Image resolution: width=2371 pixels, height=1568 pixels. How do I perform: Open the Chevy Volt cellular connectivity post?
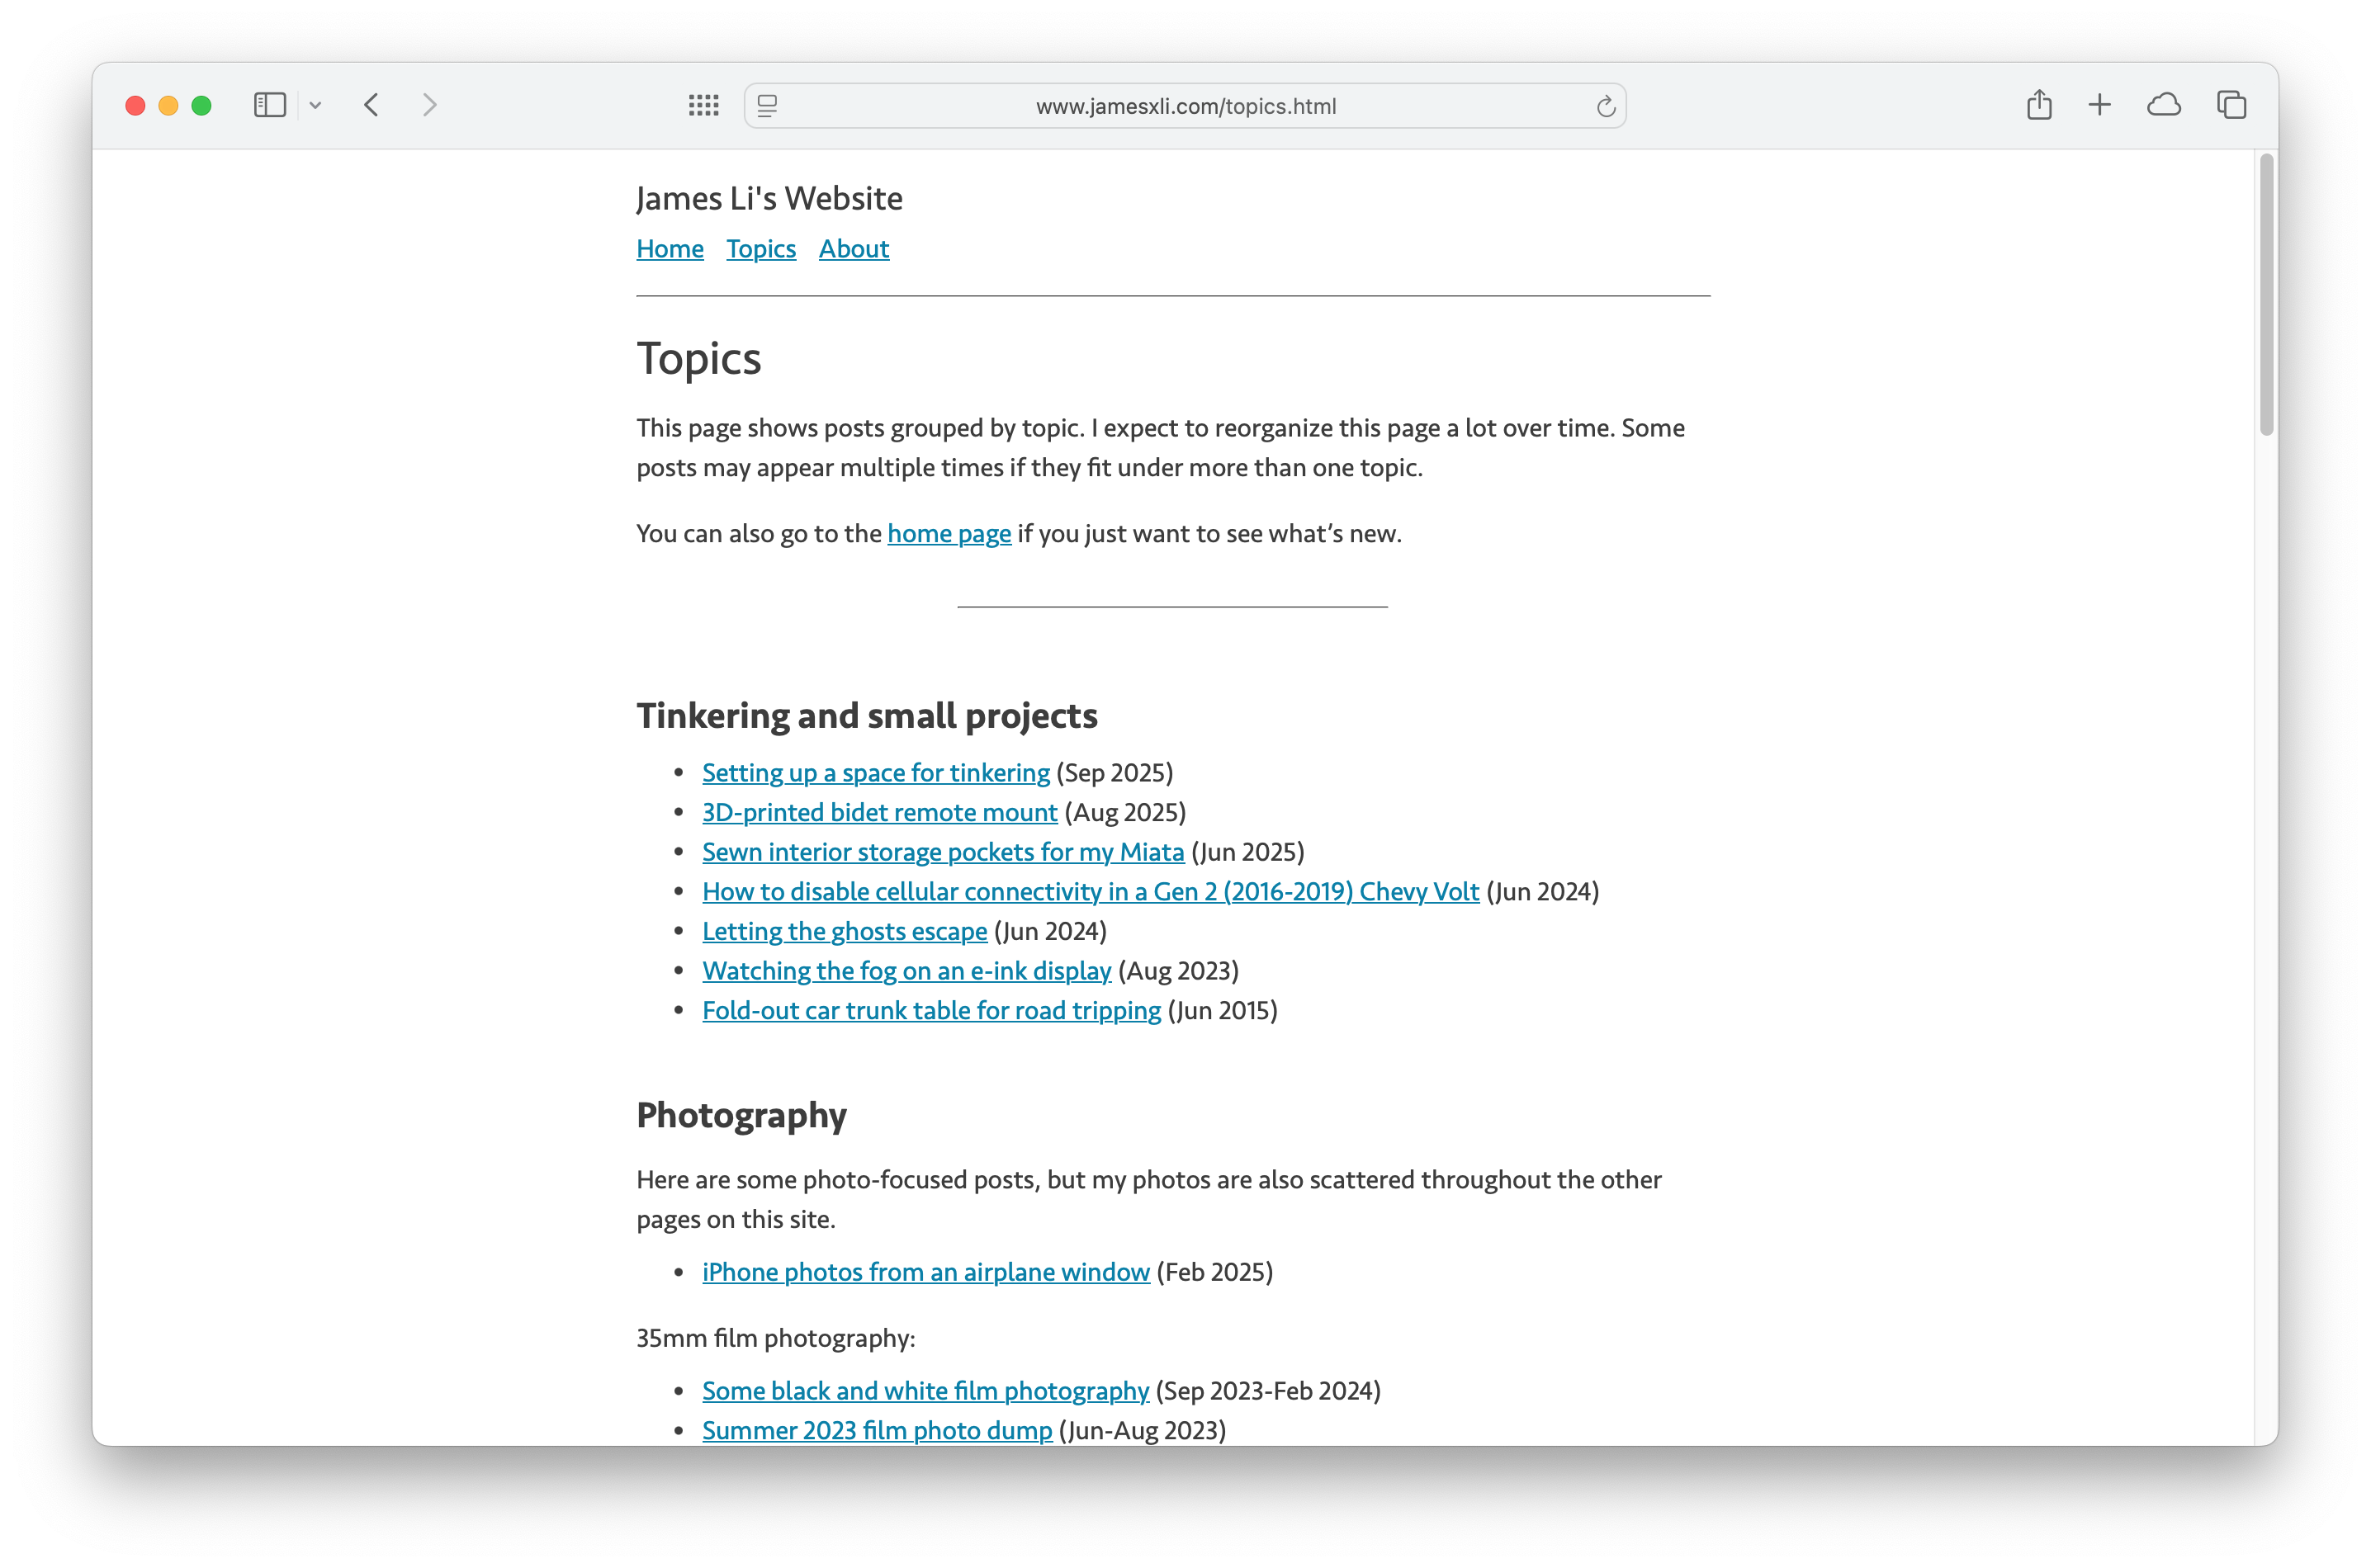(1091, 892)
